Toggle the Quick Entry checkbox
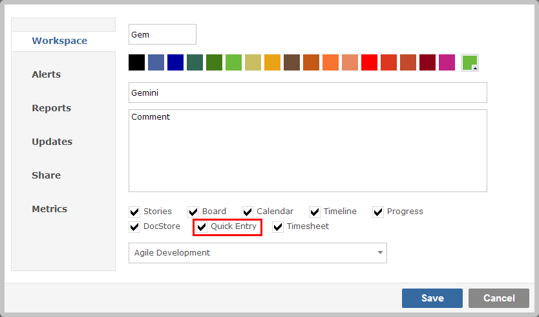 202,227
